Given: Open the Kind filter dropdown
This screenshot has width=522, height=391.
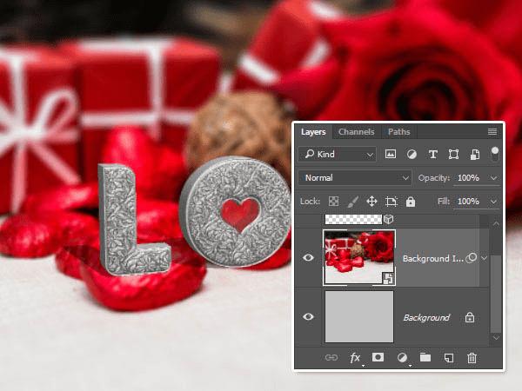Looking at the screenshot, I should 338,155.
